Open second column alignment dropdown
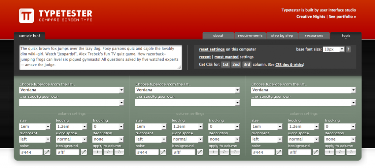Screen dimensions: 375x168 click(x=151, y=139)
